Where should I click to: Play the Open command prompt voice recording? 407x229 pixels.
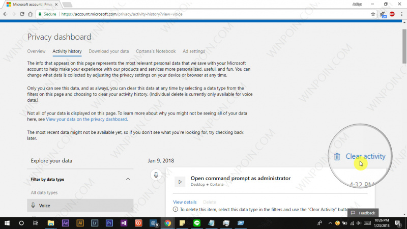[x=180, y=182]
